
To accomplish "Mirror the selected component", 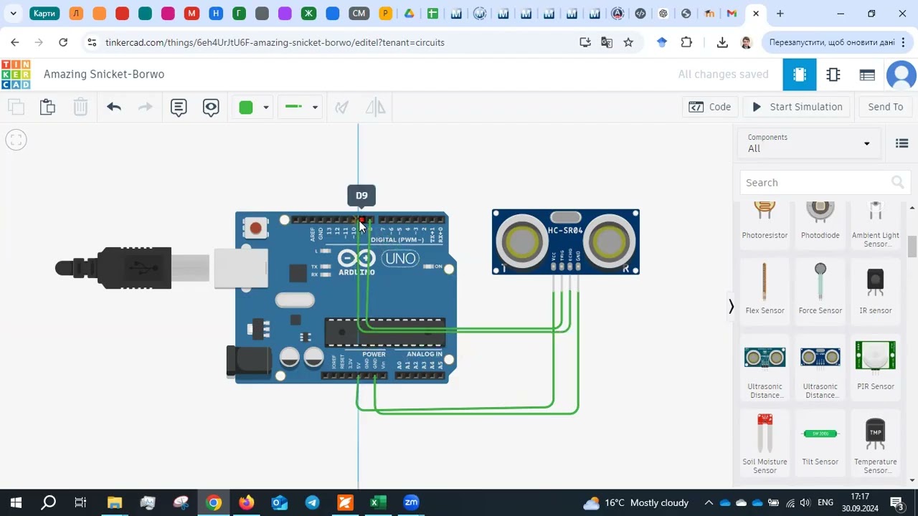I will click(x=376, y=107).
